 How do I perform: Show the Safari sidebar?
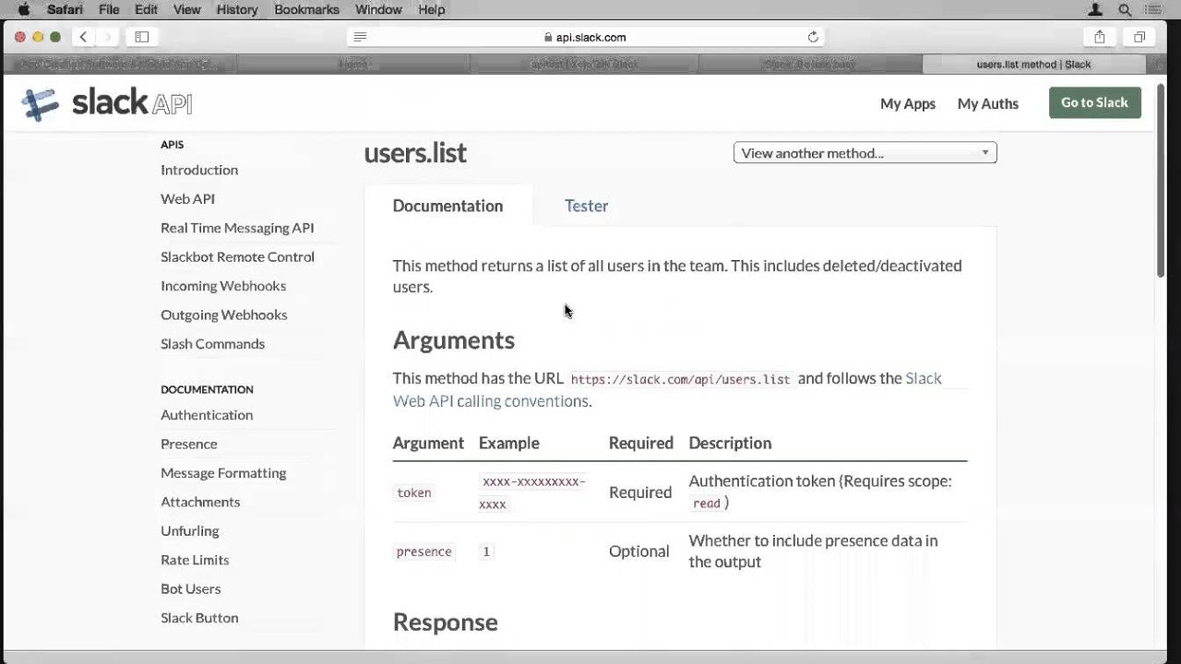(x=142, y=37)
